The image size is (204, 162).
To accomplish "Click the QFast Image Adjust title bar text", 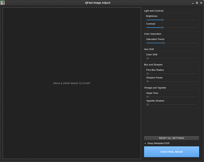I will [x=102, y=3].
